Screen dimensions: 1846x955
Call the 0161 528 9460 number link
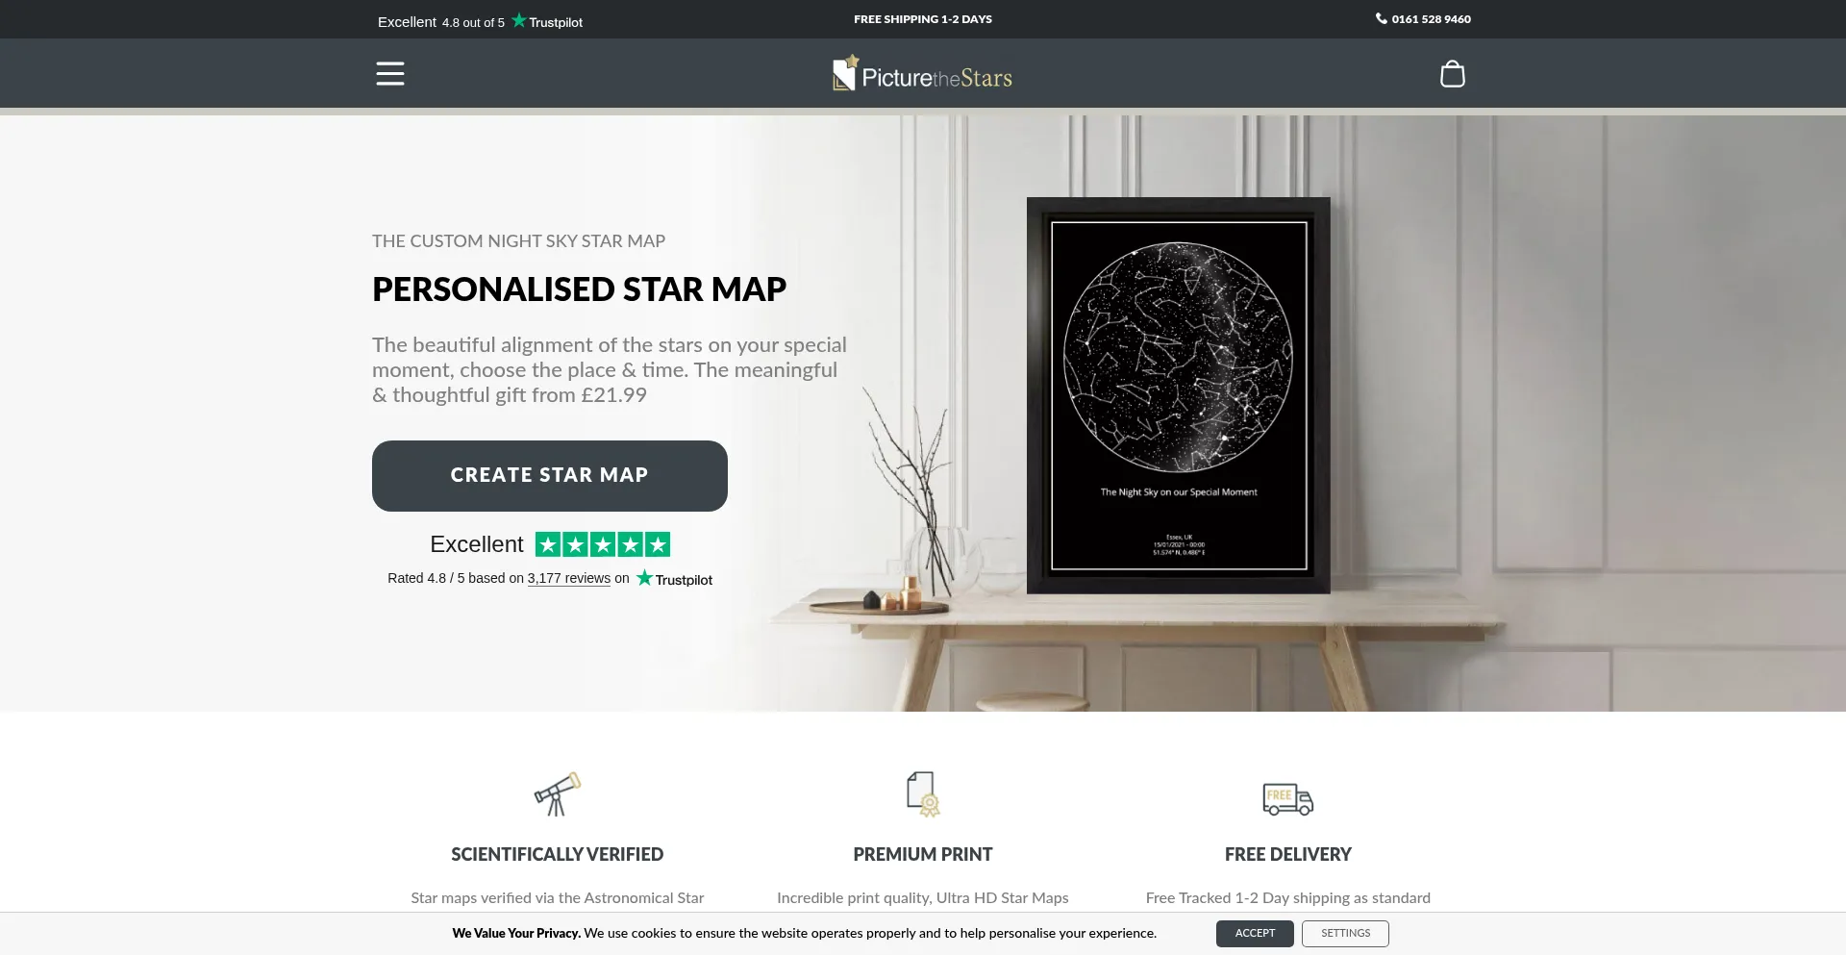pos(1431,19)
